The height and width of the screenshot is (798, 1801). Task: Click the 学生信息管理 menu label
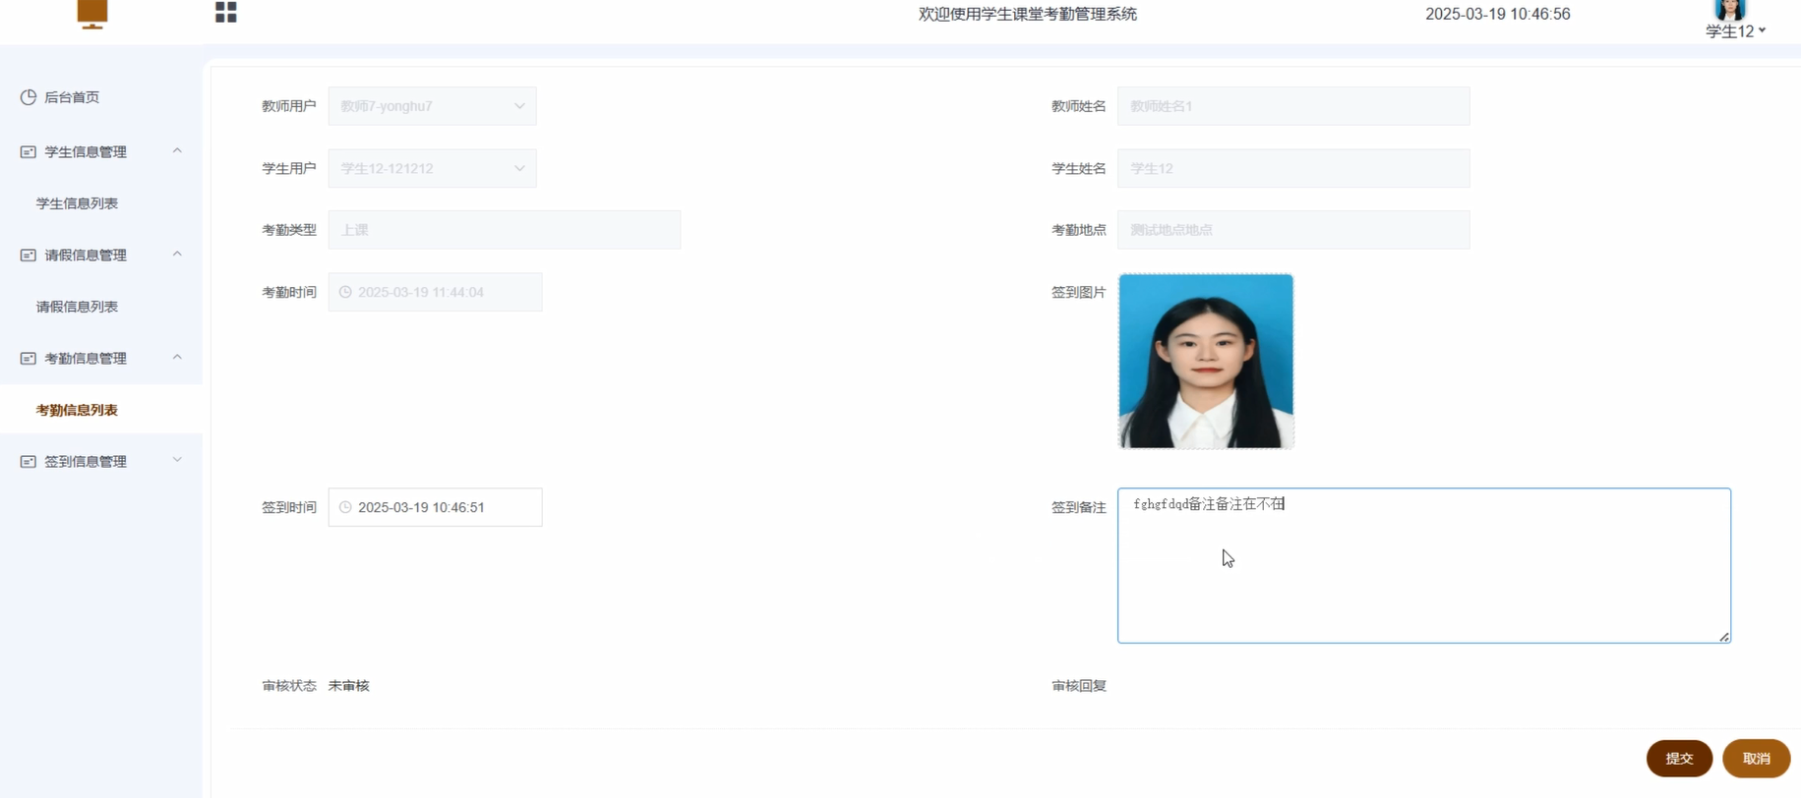tap(86, 151)
